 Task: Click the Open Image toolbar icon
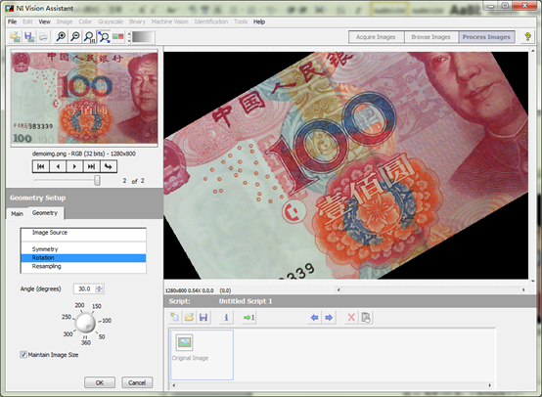15,36
